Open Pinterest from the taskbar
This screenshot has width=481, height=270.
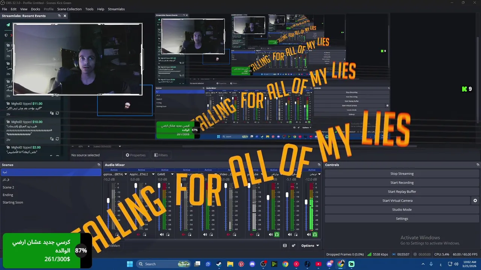coord(241,264)
